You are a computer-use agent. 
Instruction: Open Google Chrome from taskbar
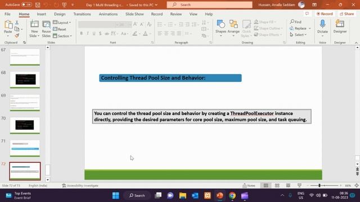click(232, 196)
